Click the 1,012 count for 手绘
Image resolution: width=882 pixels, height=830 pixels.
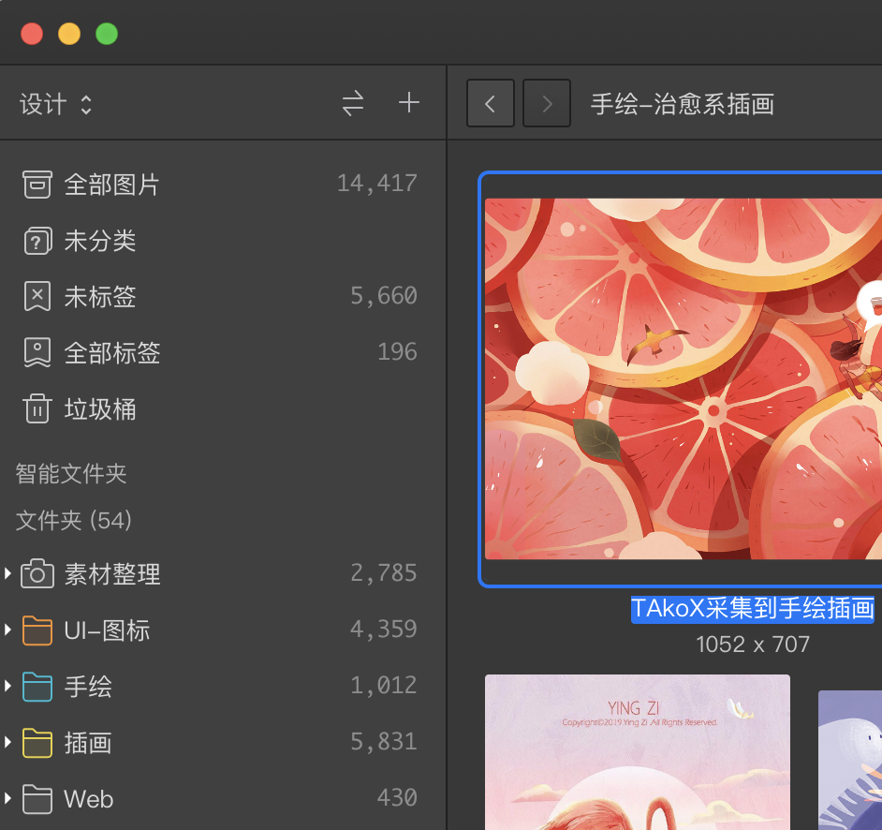[x=384, y=686]
